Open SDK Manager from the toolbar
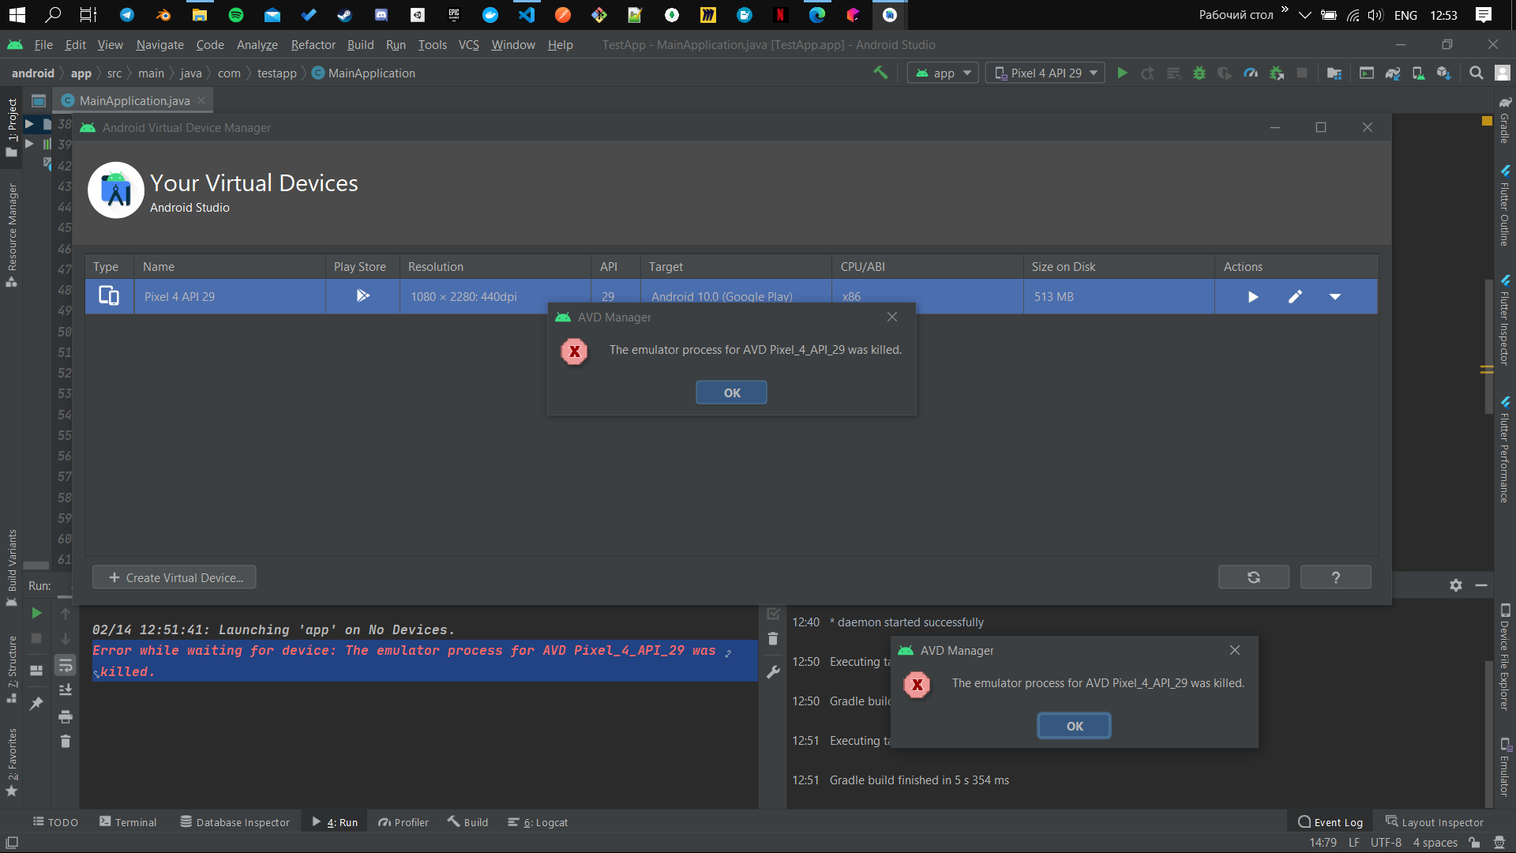Viewport: 1516px width, 853px height. point(1444,73)
